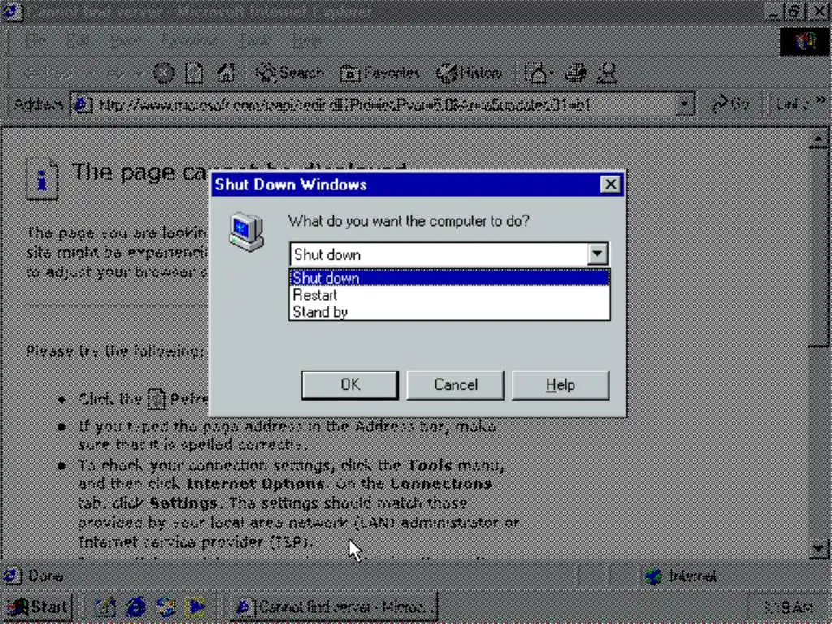Go Home via Internet Explorer toolbar icon

coord(226,72)
